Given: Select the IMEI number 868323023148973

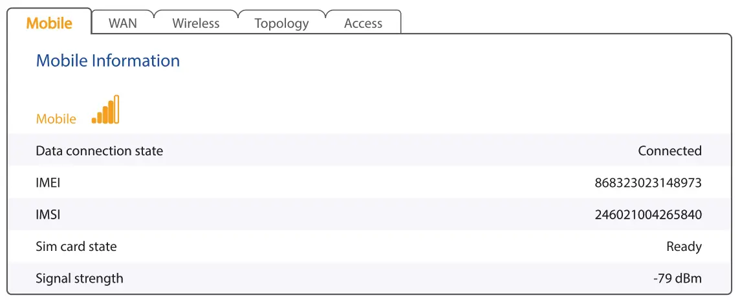Looking at the screenshot, I should point(648,183).
